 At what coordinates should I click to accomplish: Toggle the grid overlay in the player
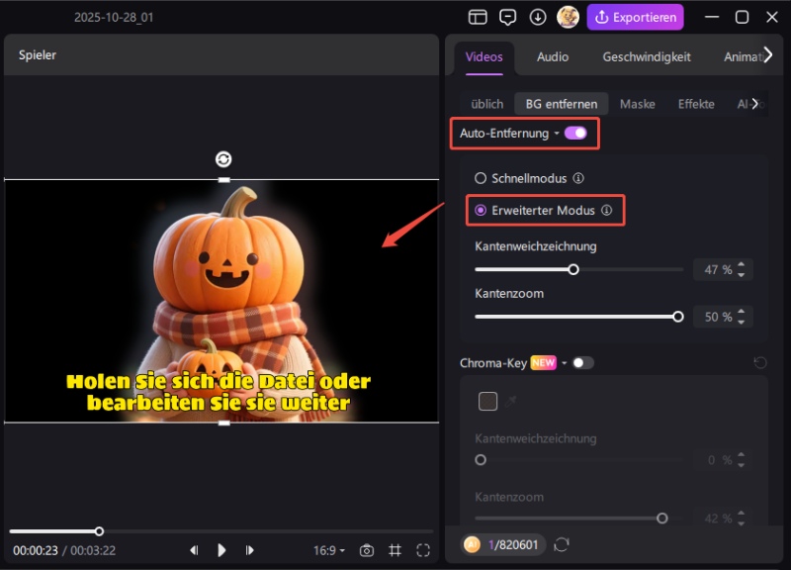click(x=395, y=550)
